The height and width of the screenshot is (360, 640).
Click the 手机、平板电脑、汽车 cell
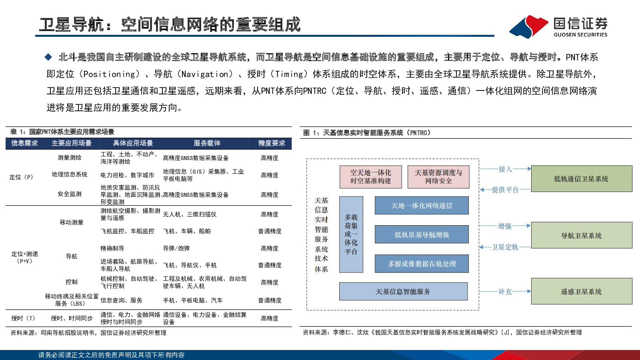pyautogui.click(x=193, y=300)
